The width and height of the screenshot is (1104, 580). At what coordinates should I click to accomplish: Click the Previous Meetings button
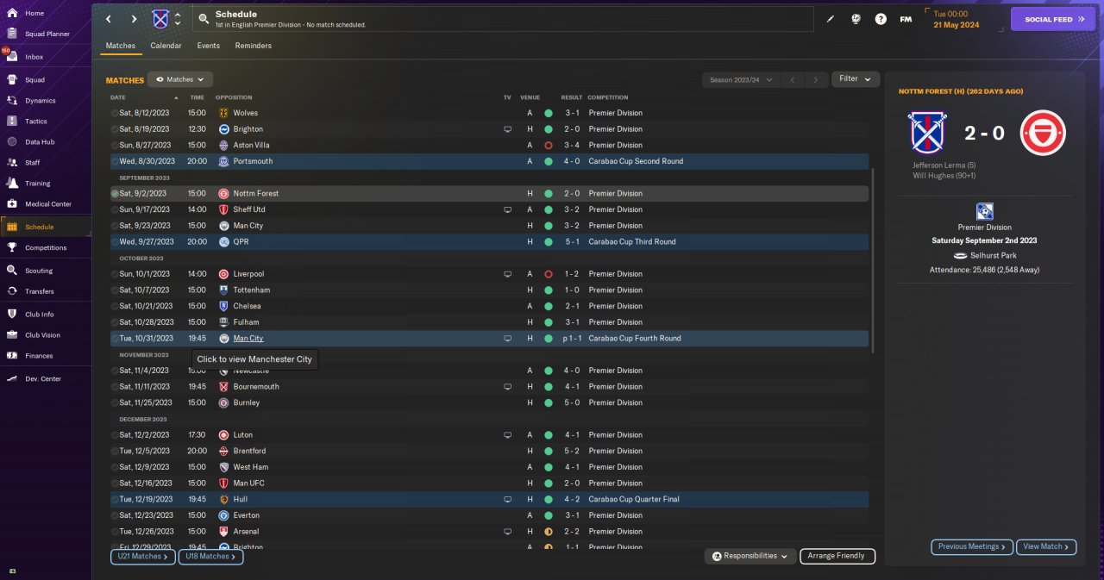point(972,546)
